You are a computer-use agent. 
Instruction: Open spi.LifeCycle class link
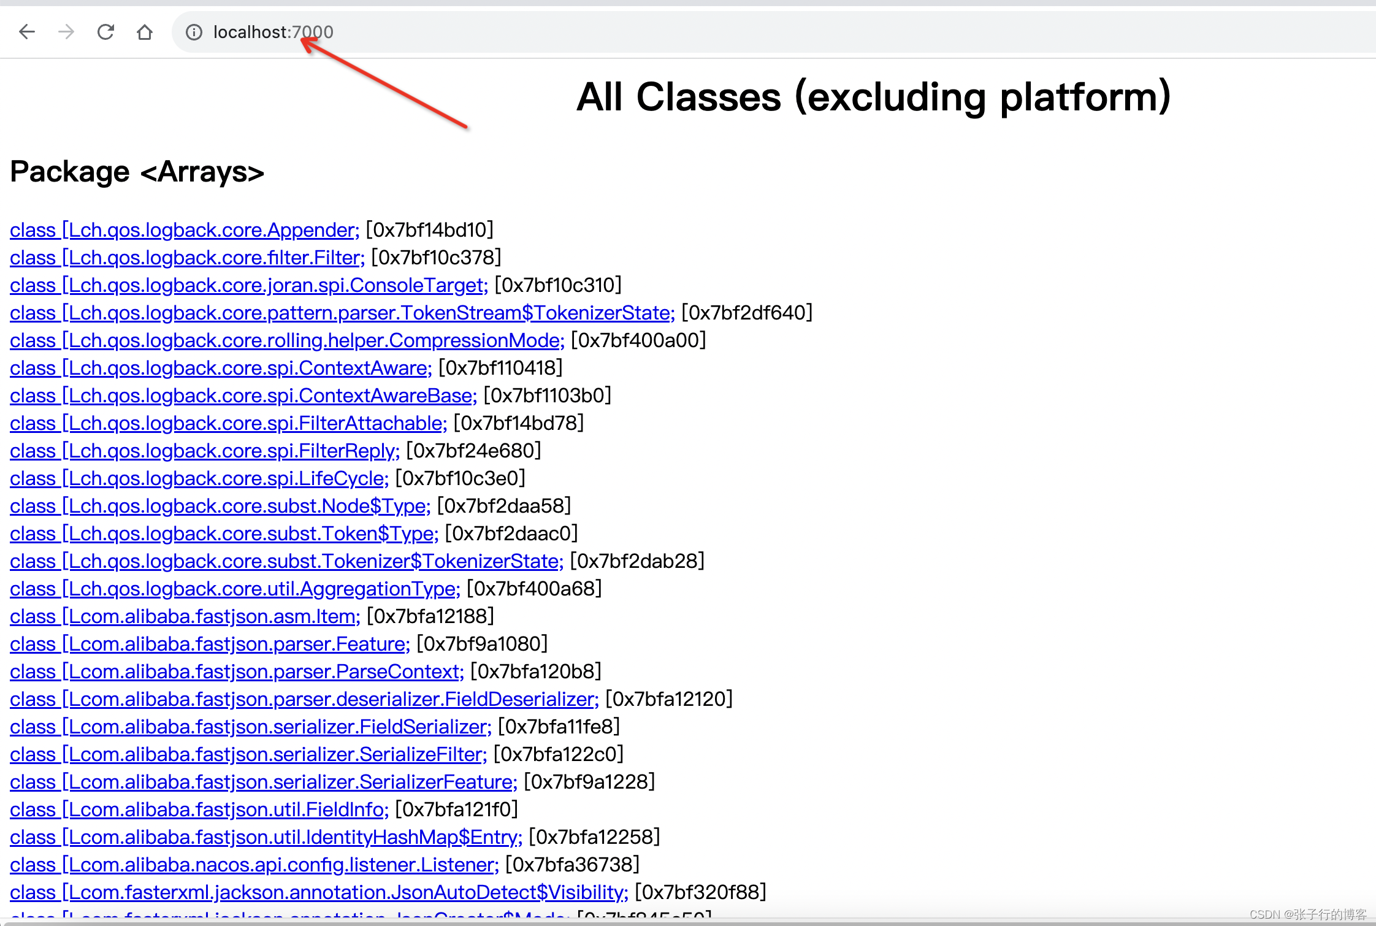(x=199, y=478)
